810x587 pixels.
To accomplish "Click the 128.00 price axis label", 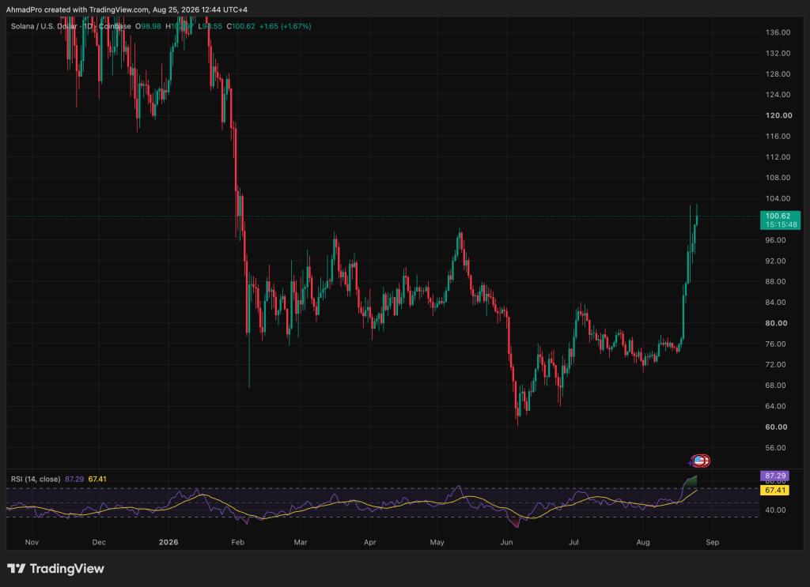I will pos(778,73).
